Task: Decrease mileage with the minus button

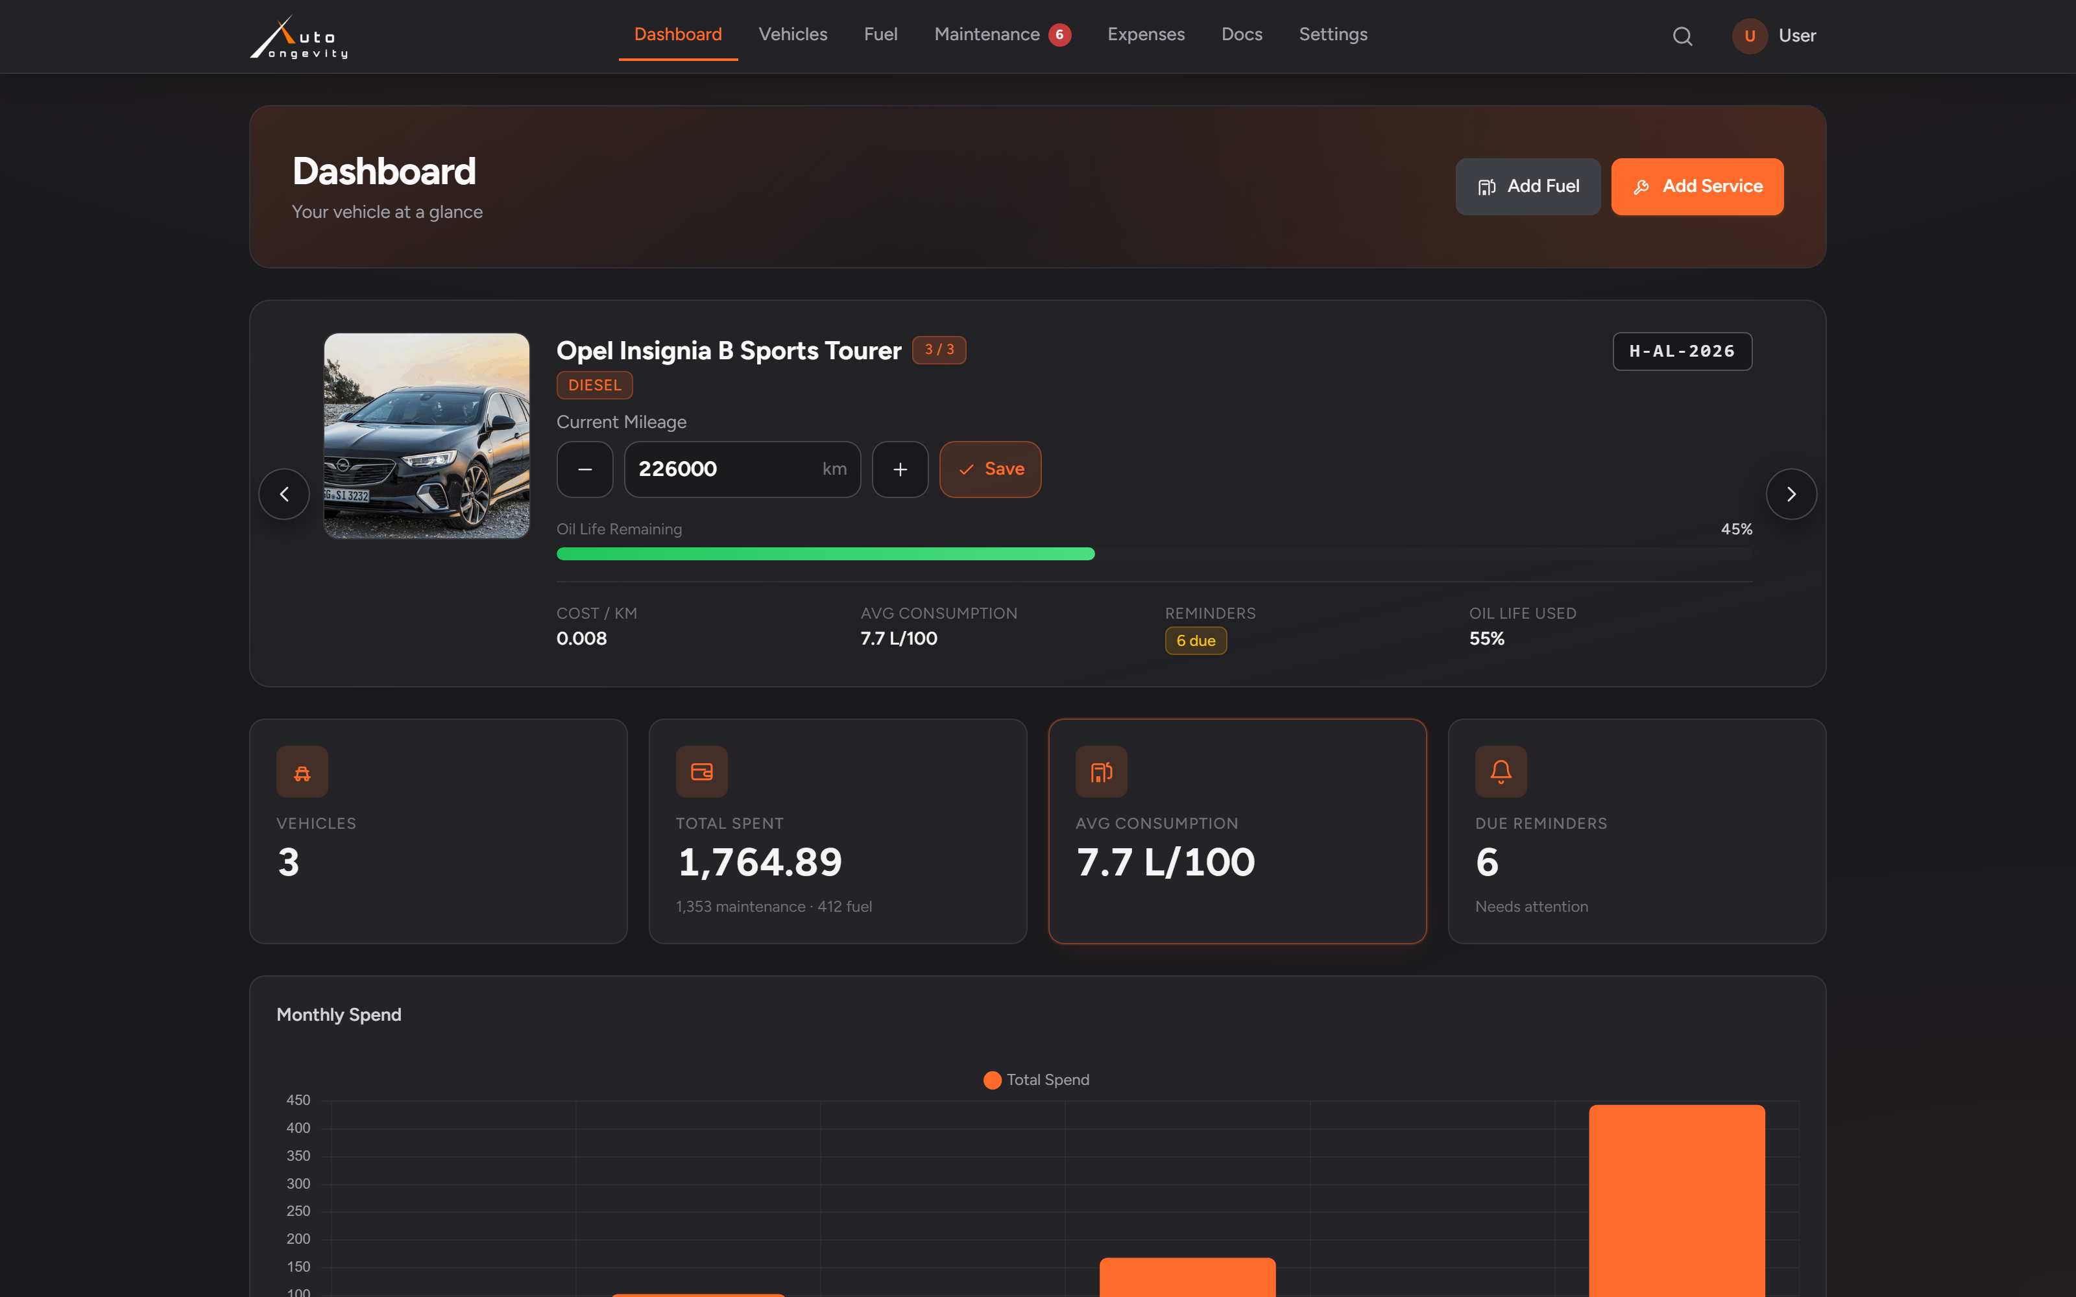Action: [585, 470]
